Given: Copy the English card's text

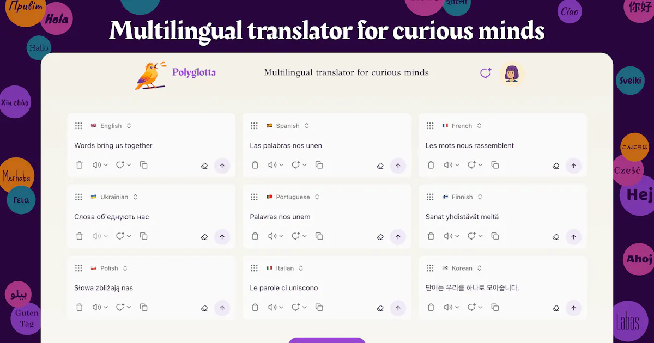Looking at the screenshot, I should pyautogui.click(x=143, y=165).
